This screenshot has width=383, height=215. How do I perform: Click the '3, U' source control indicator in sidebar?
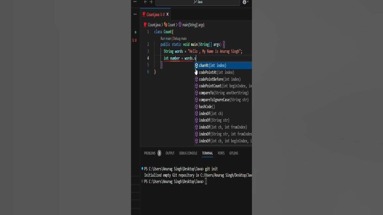pos(134,40)
